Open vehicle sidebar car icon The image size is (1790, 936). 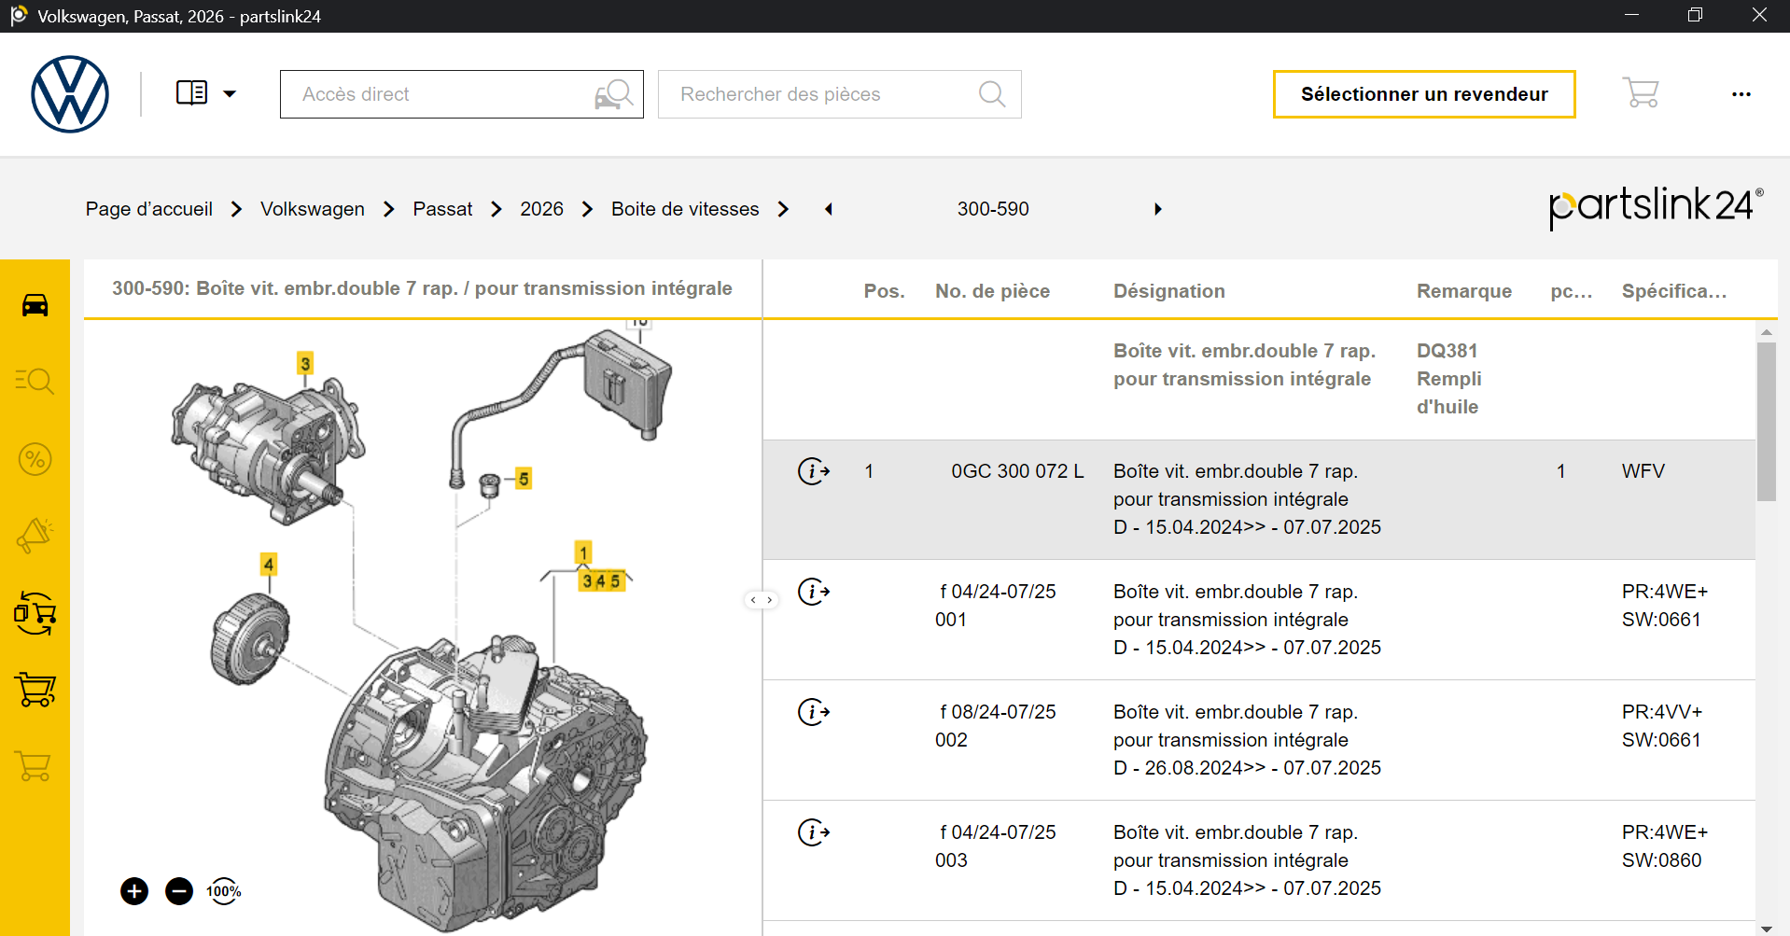point(35,305)
